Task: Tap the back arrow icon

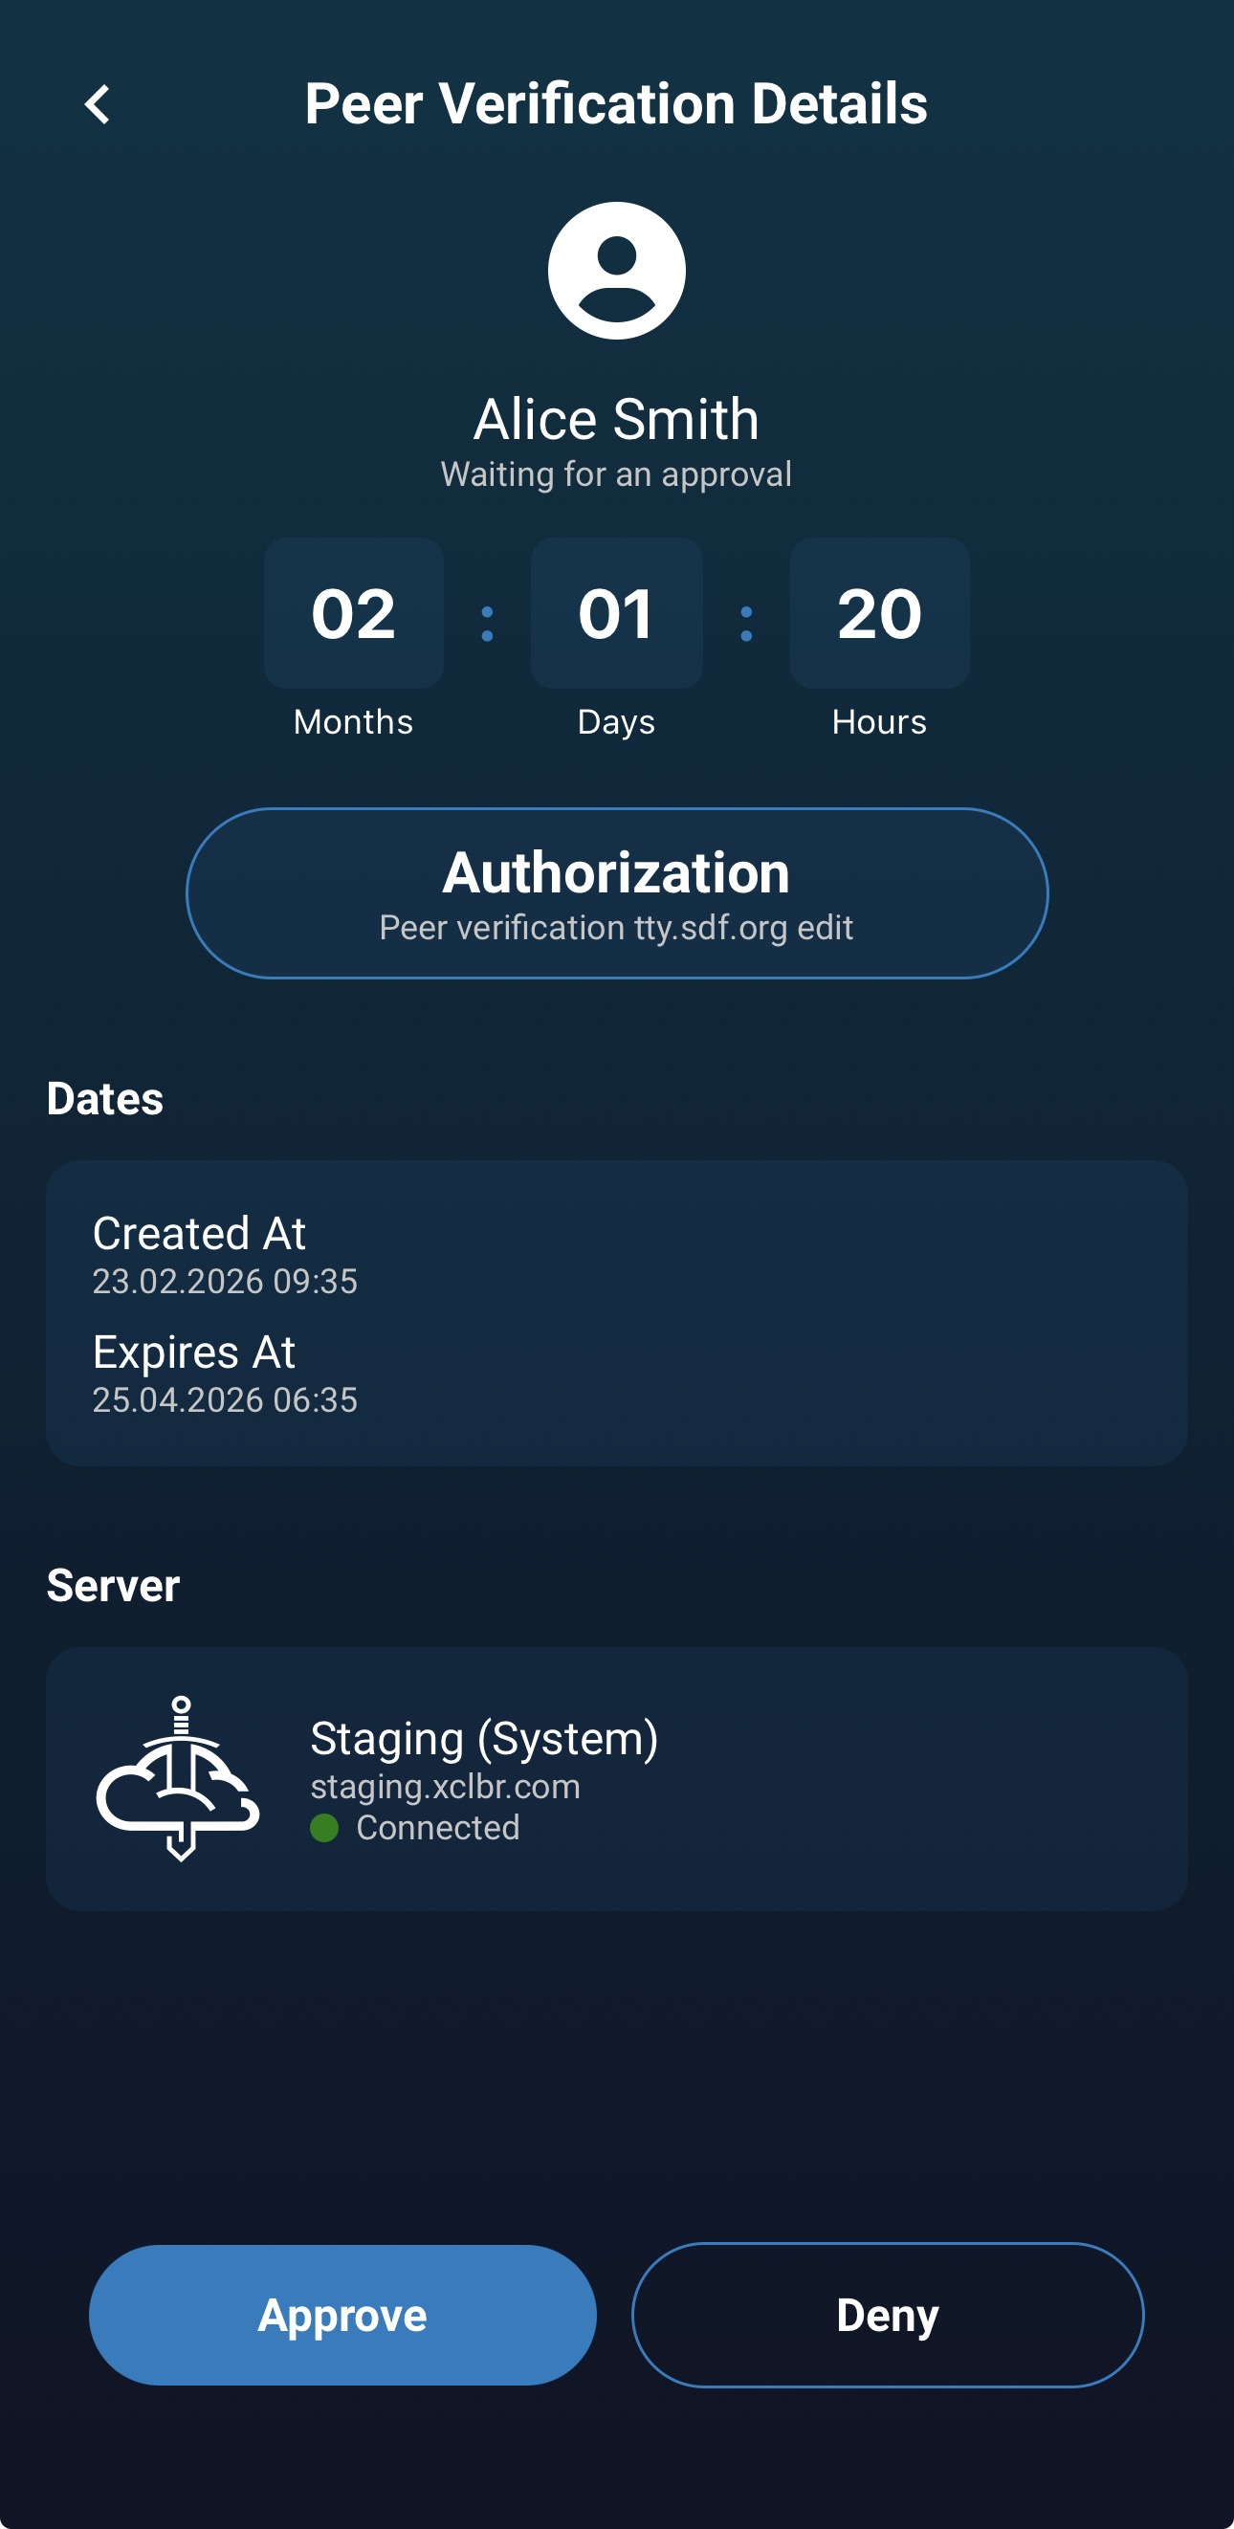Action: (x=98, y=104)
